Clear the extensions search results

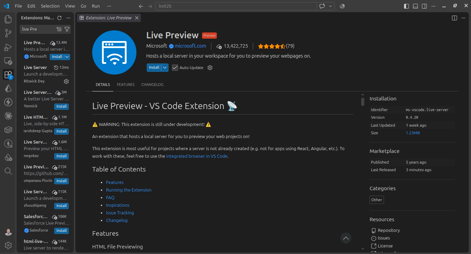59,29
